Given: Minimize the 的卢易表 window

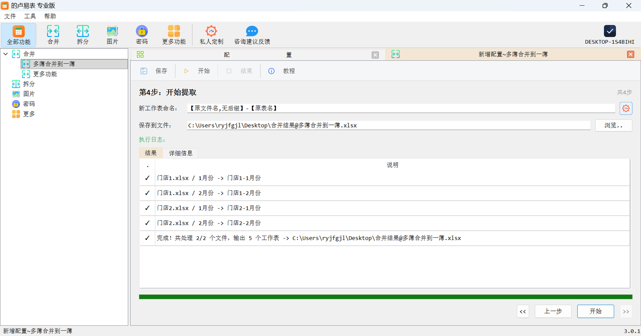Looking at the screenshot, I should point(582,5).
